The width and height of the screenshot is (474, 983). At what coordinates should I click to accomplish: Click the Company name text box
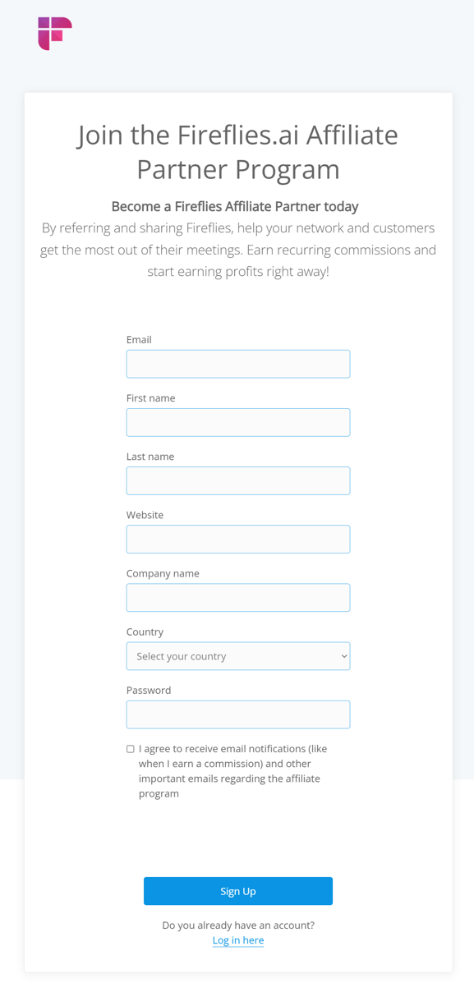tap(237, 597)
